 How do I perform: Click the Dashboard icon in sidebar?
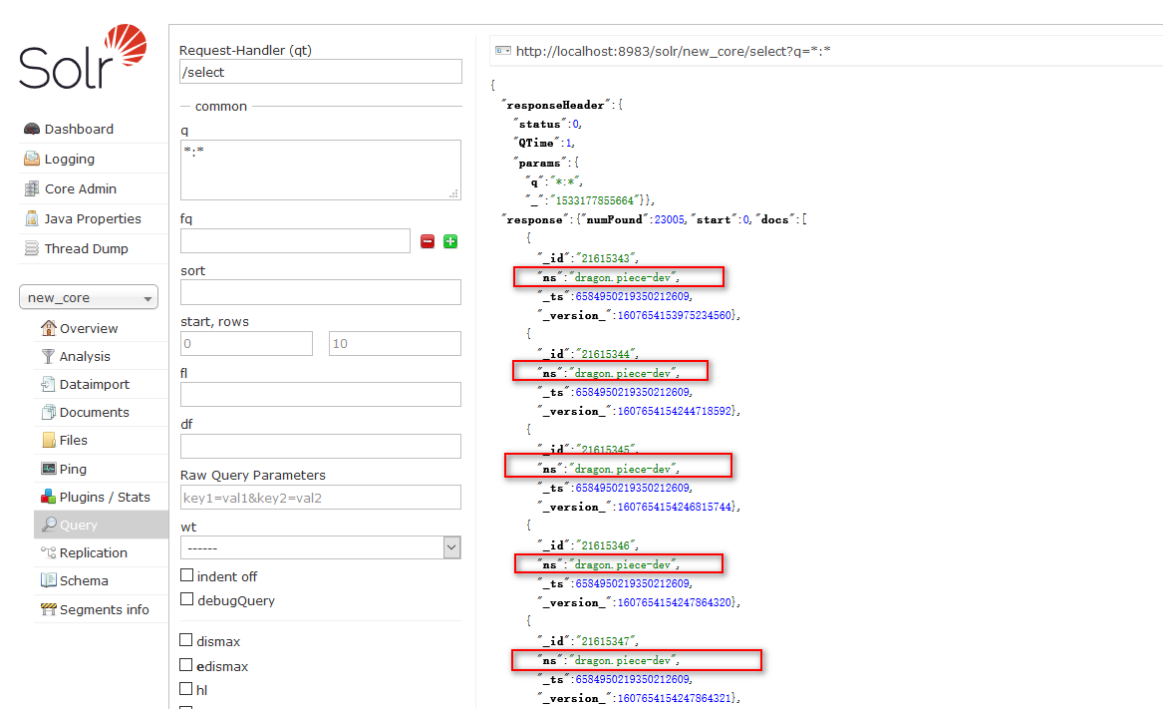[32, 130]
